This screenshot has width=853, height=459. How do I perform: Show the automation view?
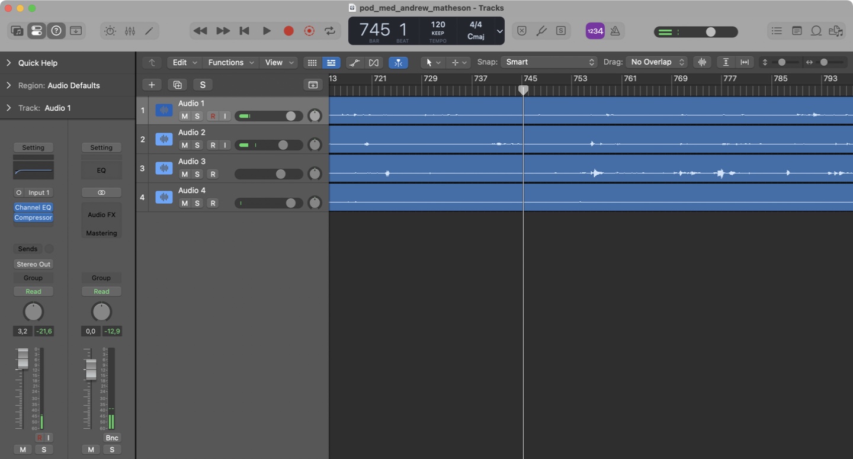point(354,62)
